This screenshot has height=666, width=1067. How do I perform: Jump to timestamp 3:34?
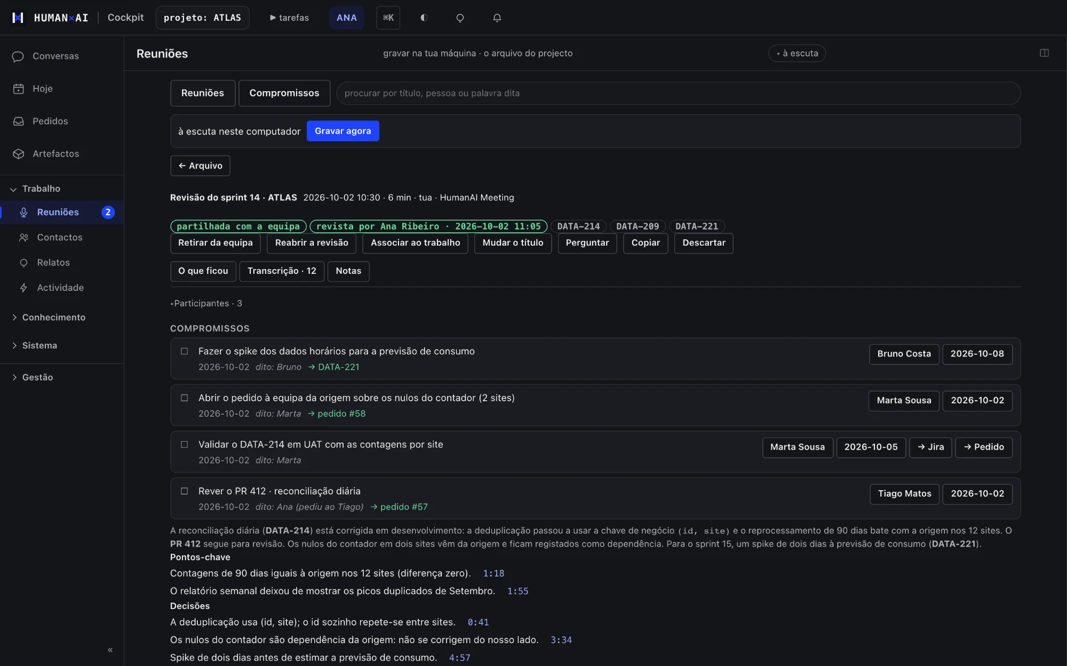pyautogui.click(x=561, y=640)
